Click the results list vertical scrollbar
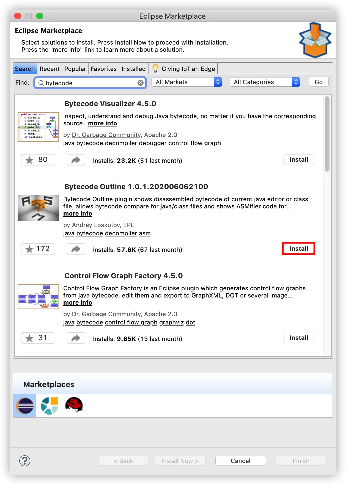 coord(327,134)
